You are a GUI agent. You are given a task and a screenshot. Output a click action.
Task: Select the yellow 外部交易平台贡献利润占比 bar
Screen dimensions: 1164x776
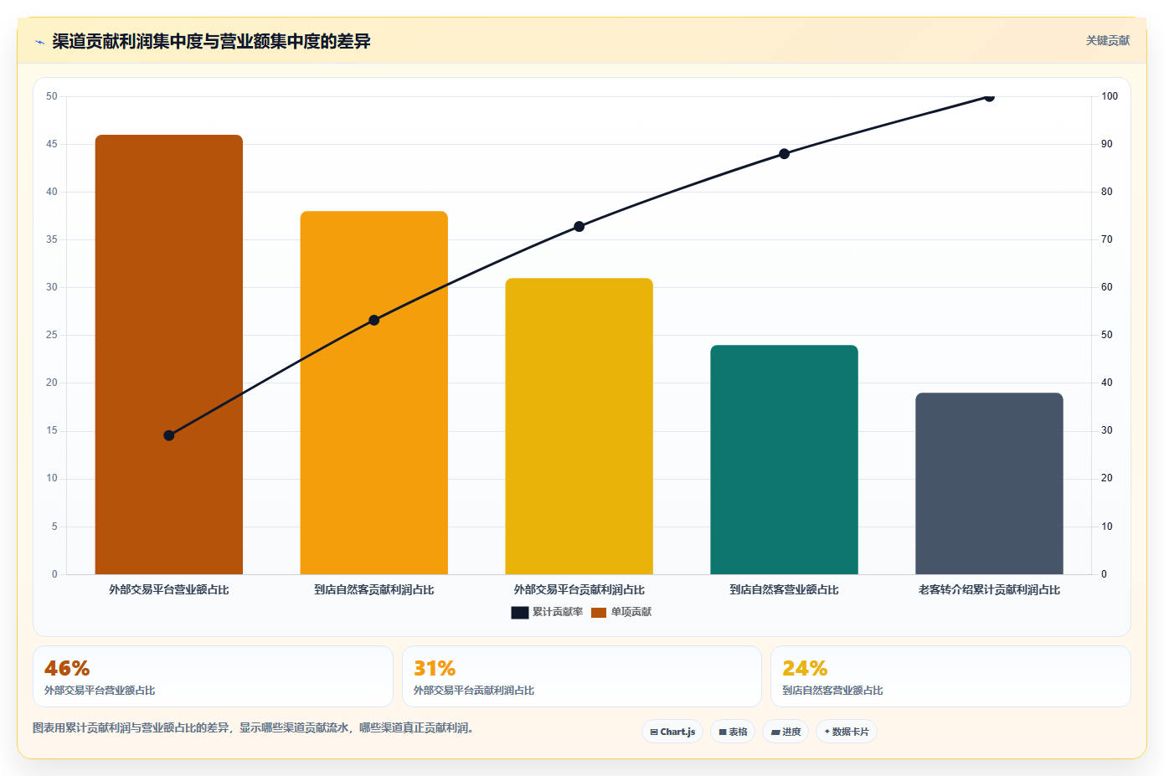(579, 426)
